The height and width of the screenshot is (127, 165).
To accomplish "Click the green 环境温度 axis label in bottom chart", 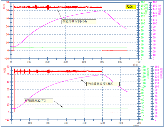I will pyautogui.click(x=148, y=73).
